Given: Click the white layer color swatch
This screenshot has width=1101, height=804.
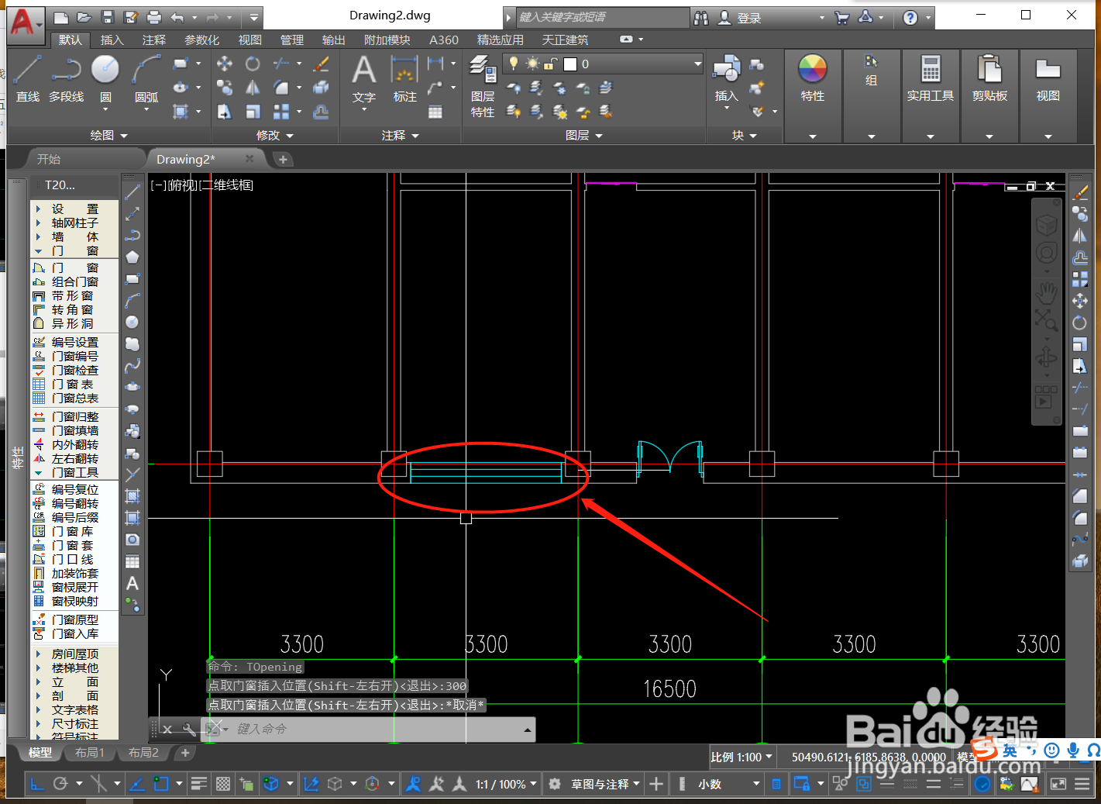Looking at the screenshot, I should pyautogui.click(x=570, y=64).
